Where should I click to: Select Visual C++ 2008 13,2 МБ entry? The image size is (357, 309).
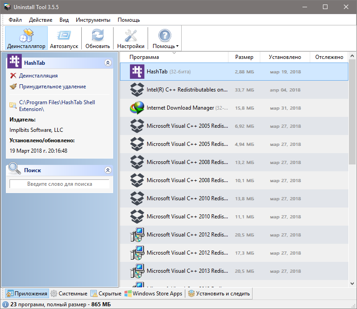click(234, 162)
